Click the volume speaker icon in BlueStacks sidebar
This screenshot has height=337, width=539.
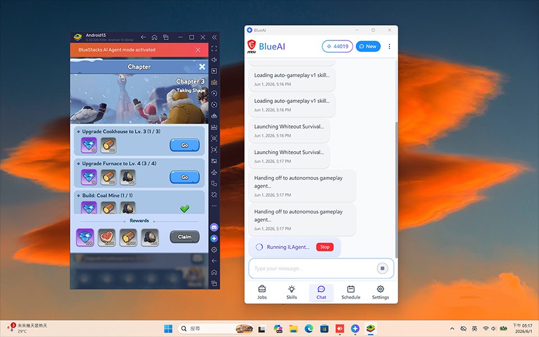coord(214,60)
